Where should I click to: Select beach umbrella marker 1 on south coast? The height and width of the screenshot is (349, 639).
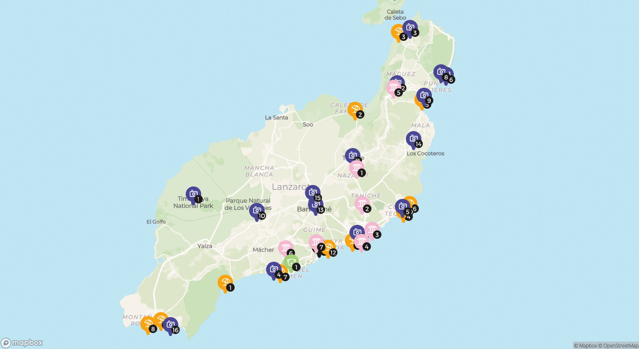click(225, 283)
